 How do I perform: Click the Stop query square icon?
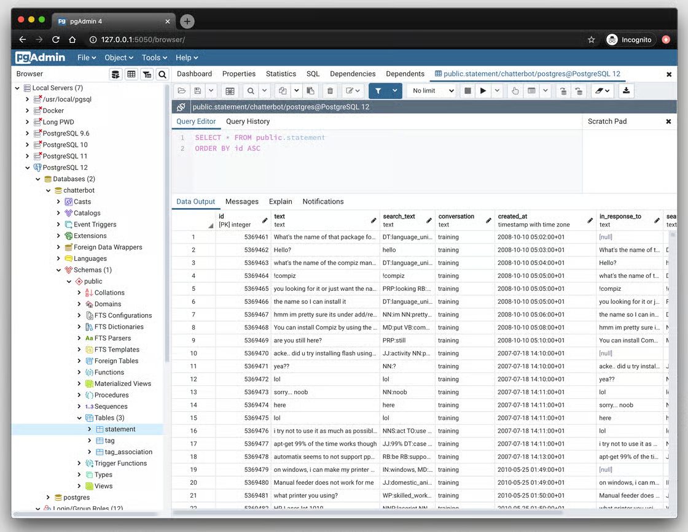click(x=467, y=91)
